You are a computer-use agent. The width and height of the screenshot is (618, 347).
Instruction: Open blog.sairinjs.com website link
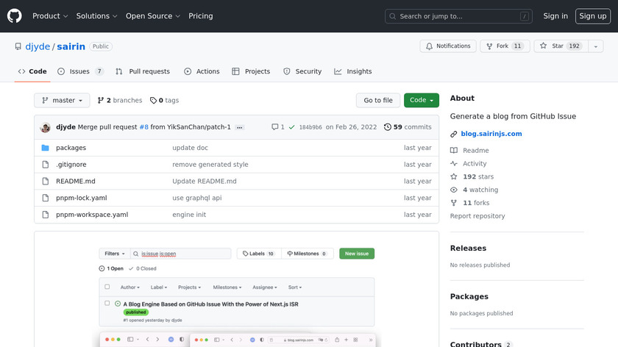tap(491, 134)
